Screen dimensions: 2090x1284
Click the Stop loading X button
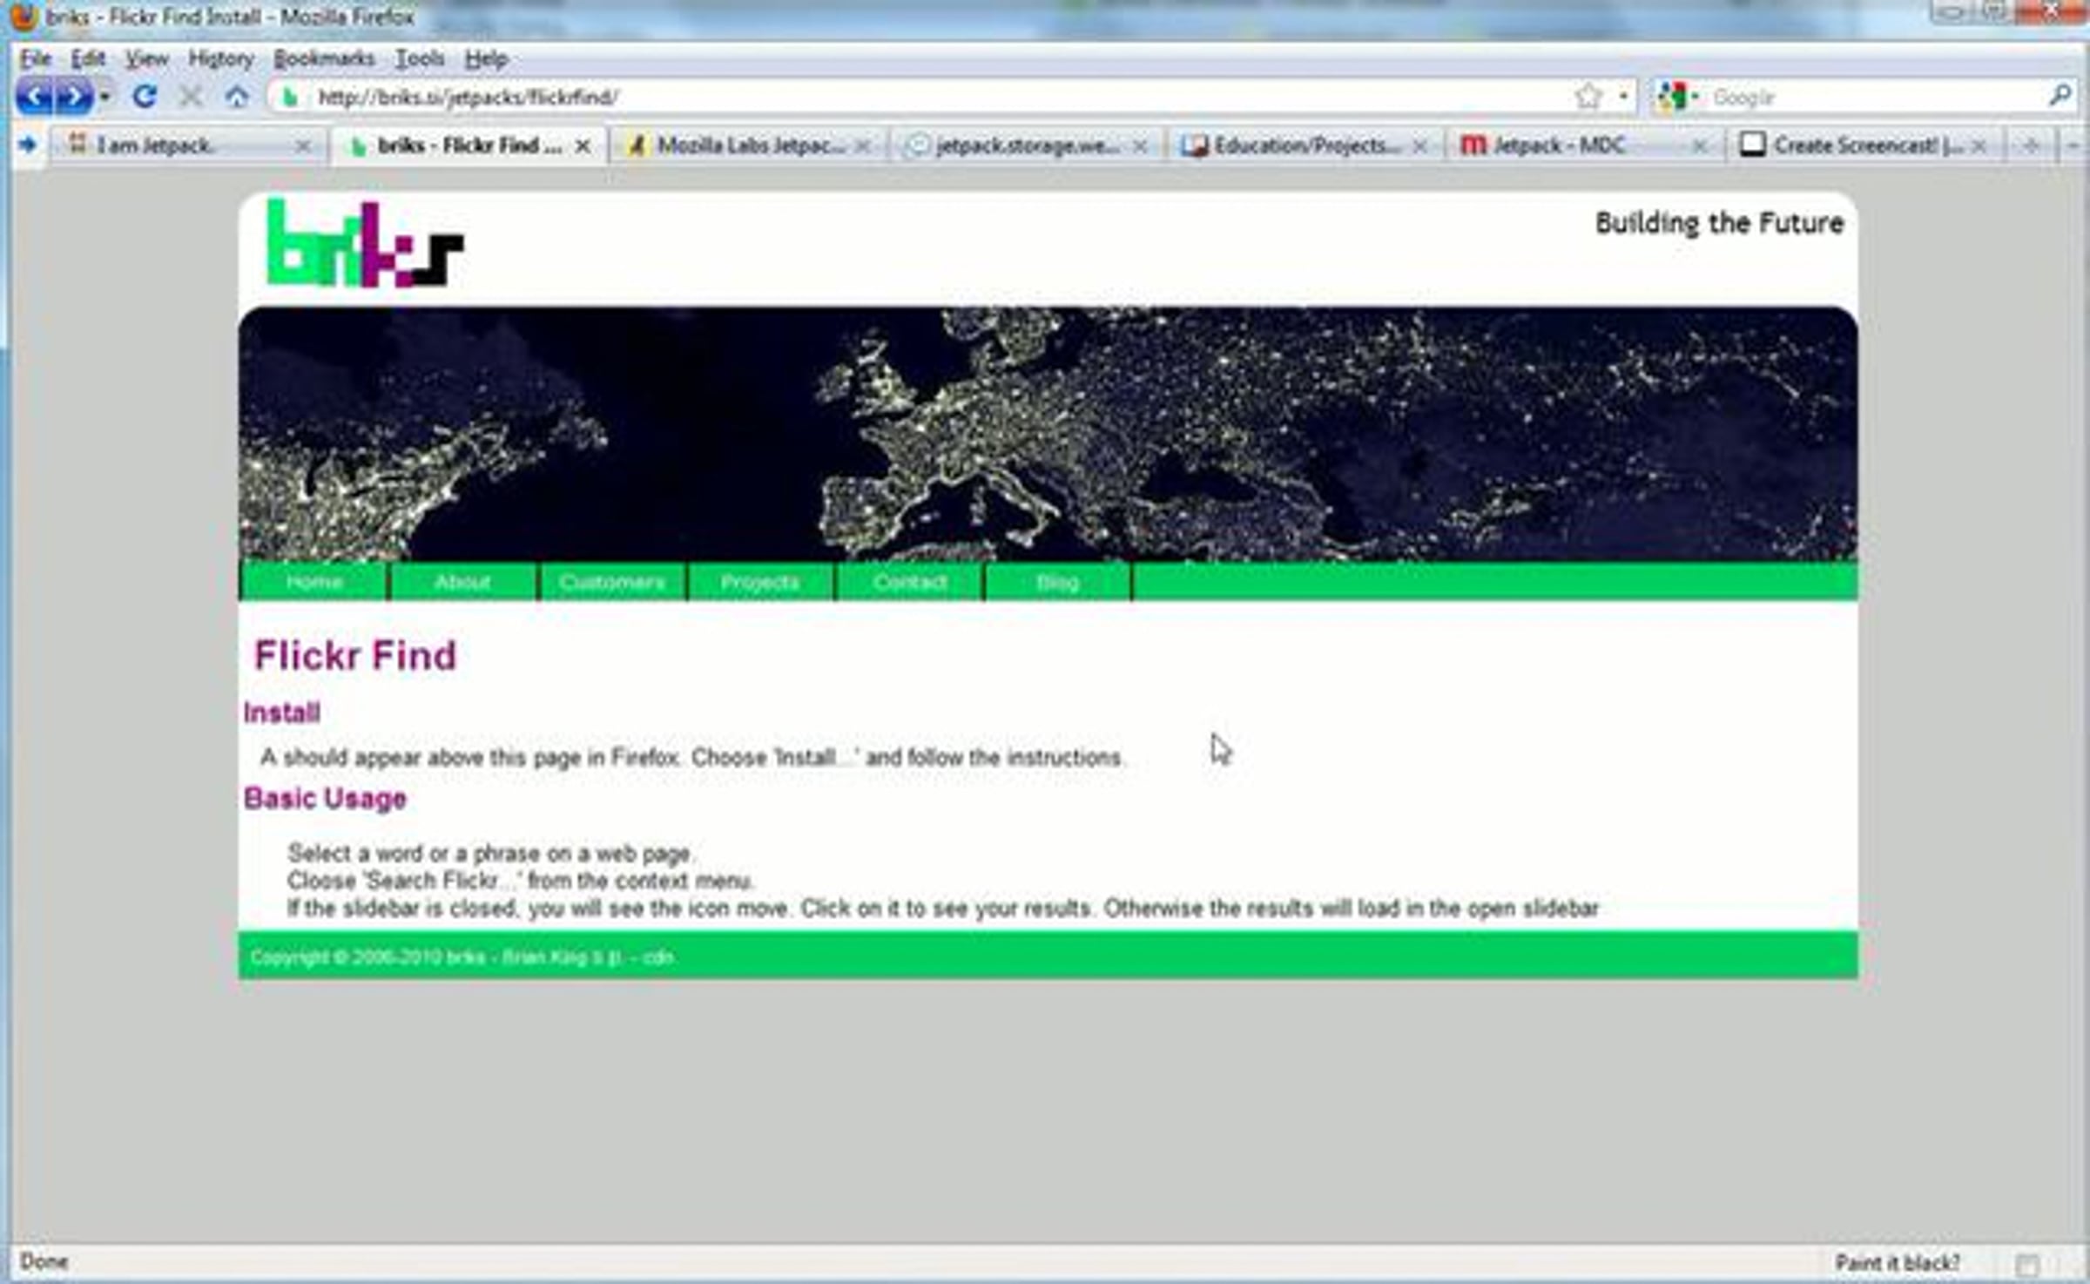click(x=190, y=96)
